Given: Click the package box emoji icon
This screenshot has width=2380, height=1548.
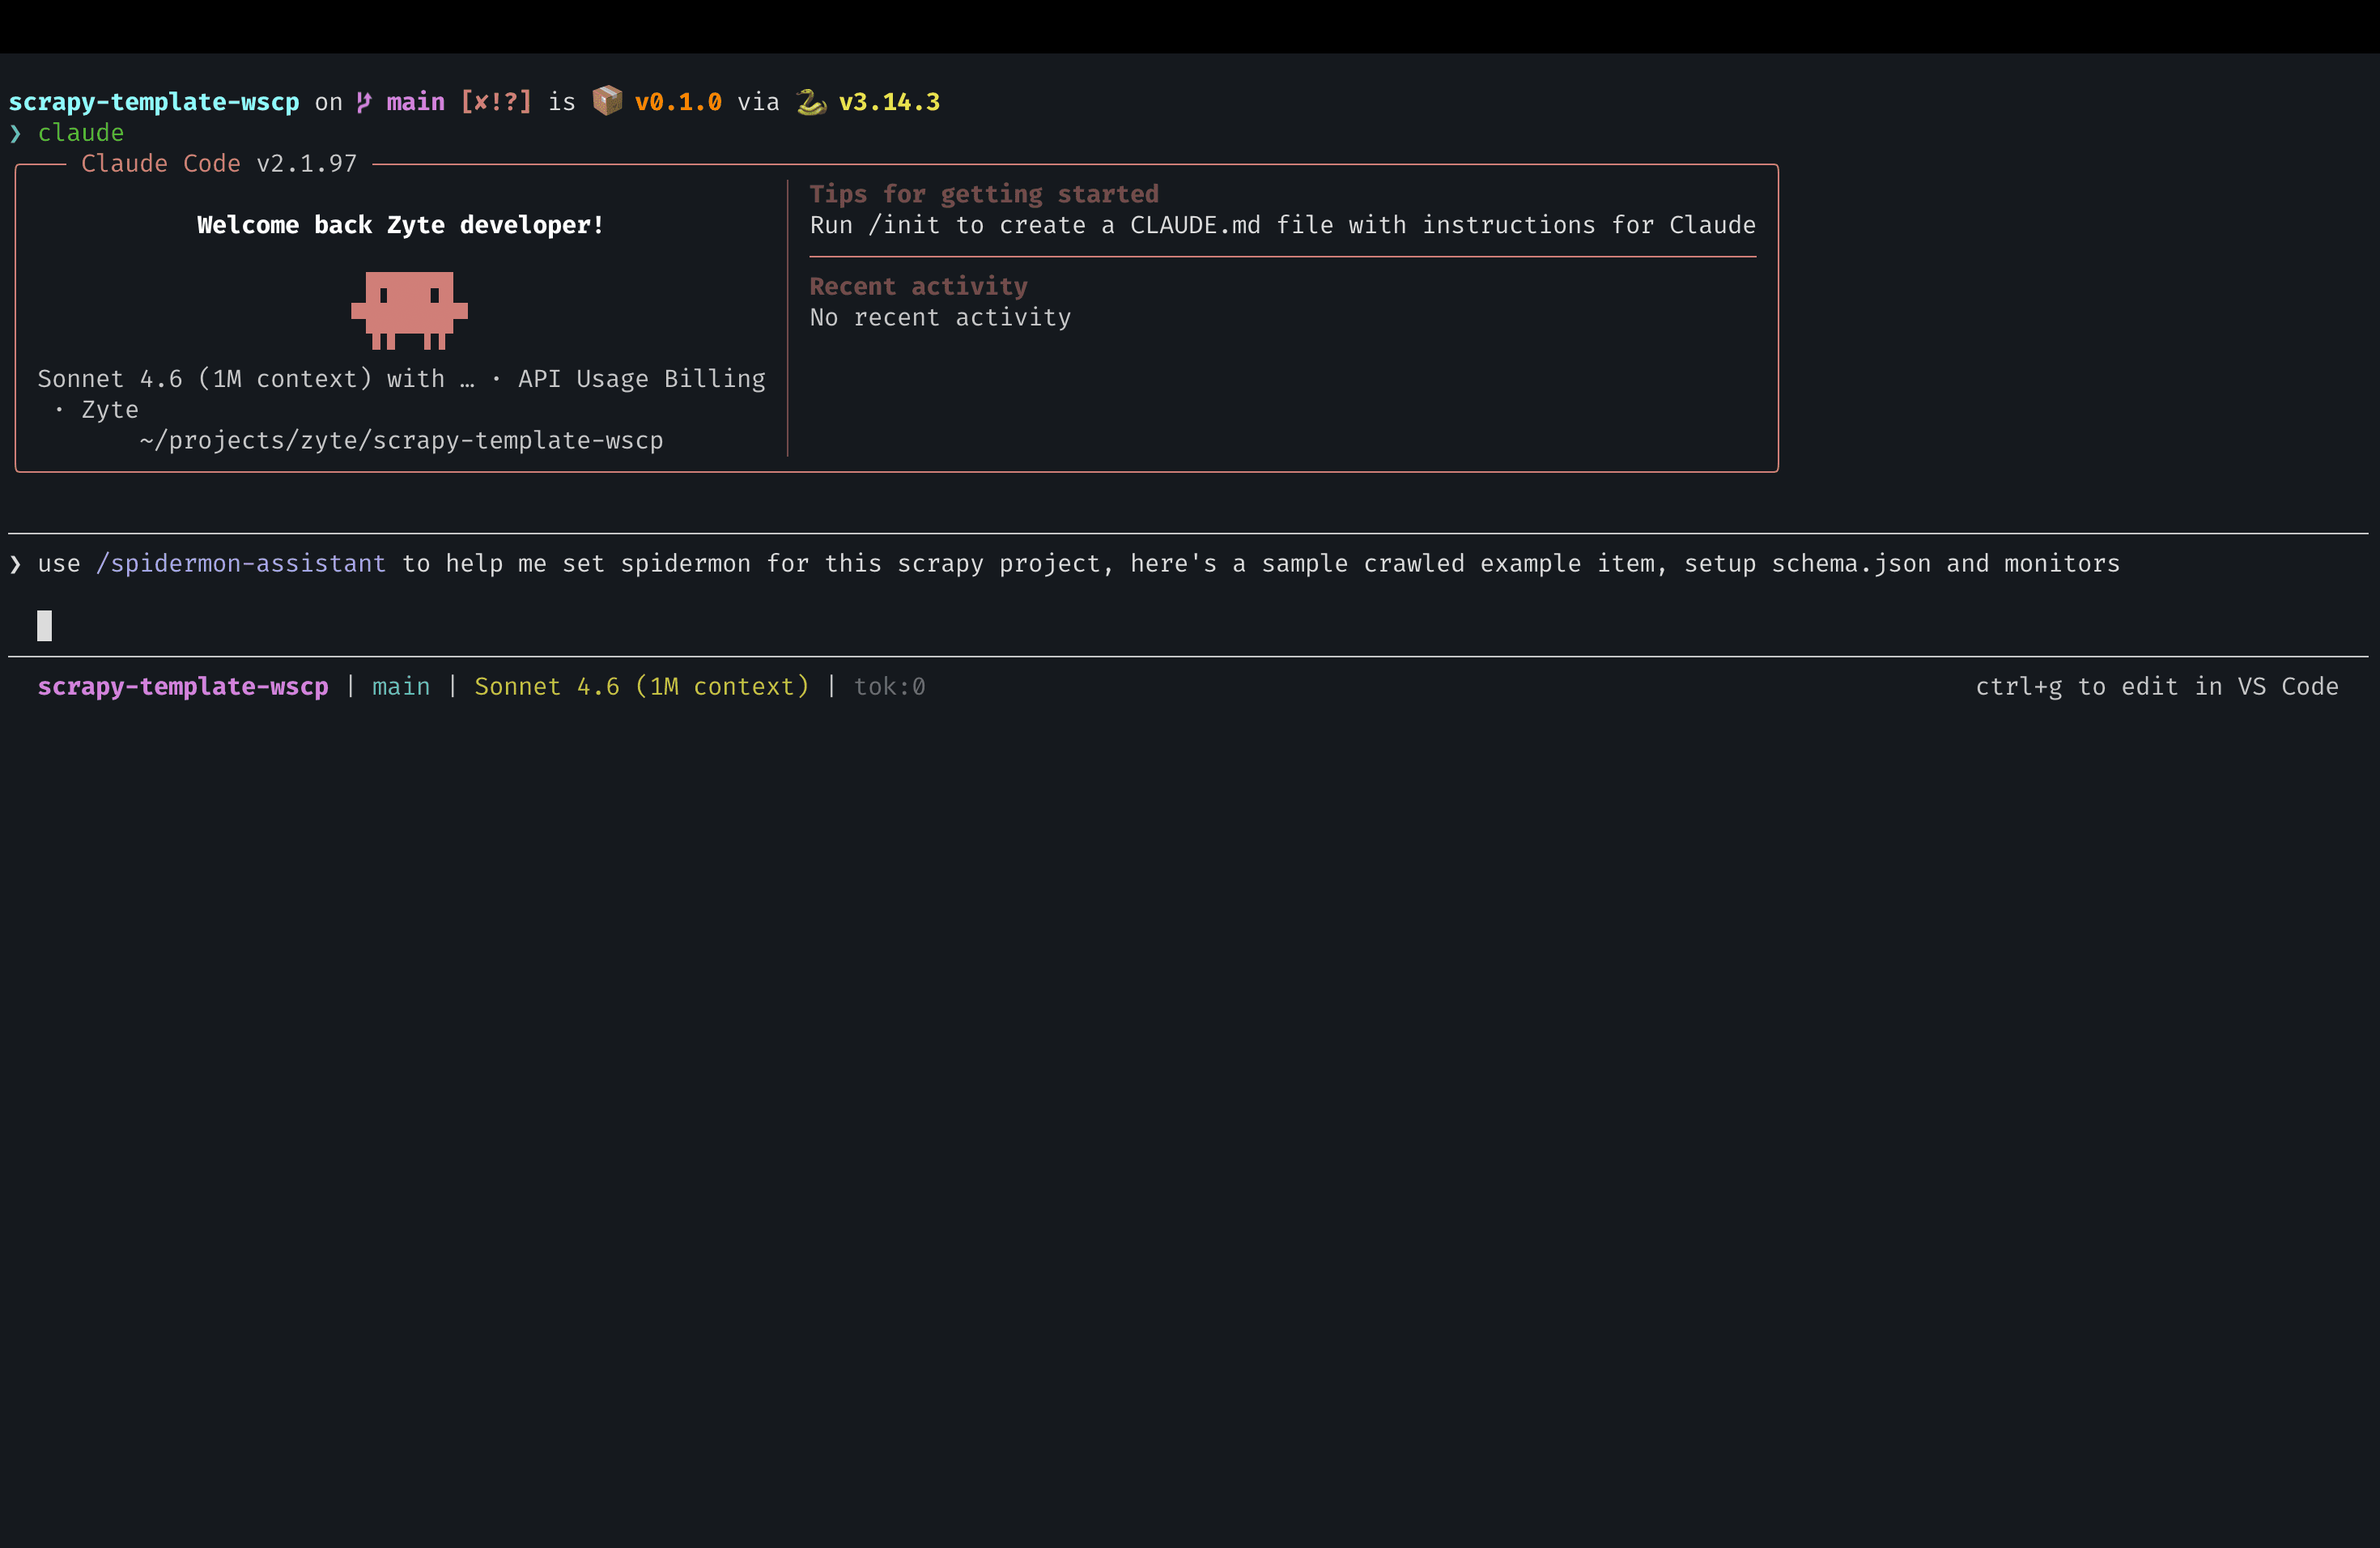Looking at the screenshot, I should (x=606, y=101).
